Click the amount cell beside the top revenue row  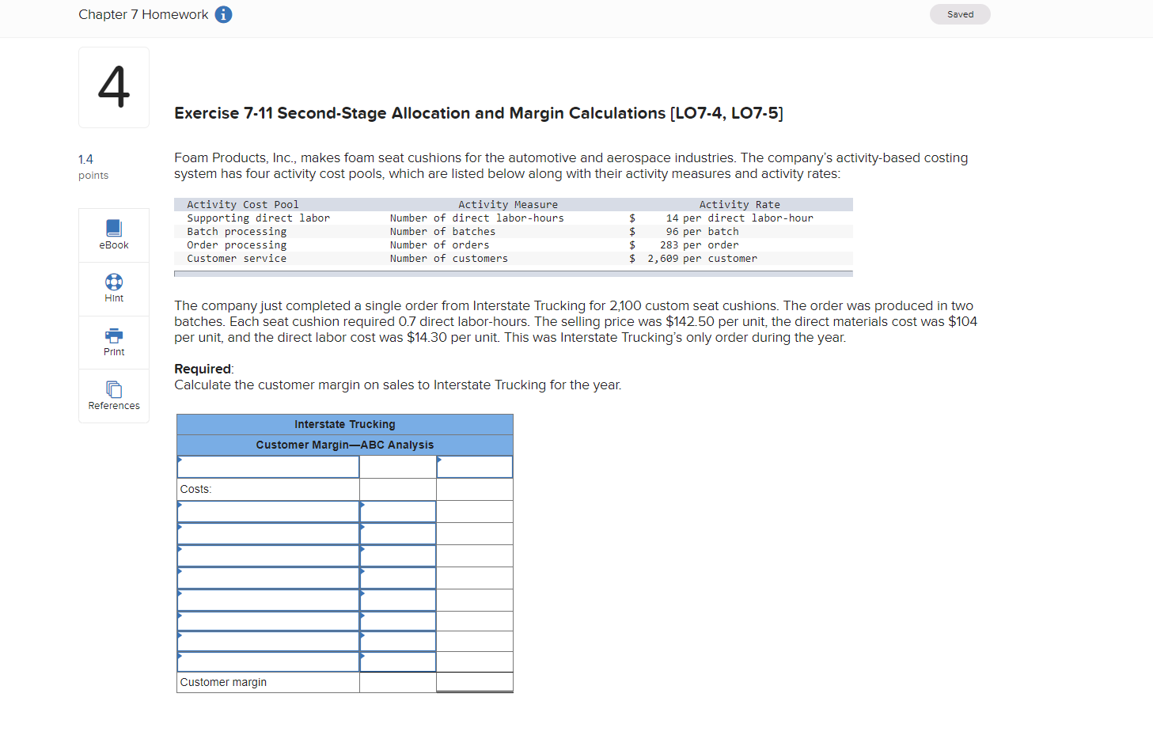click(474, 466)
